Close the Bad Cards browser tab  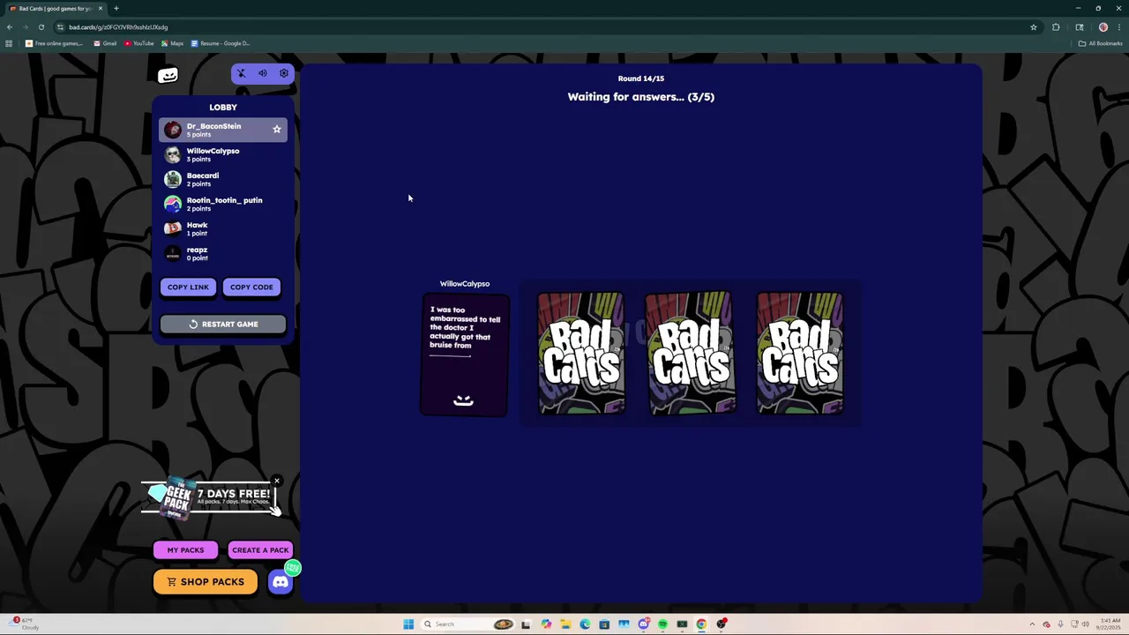101,8
